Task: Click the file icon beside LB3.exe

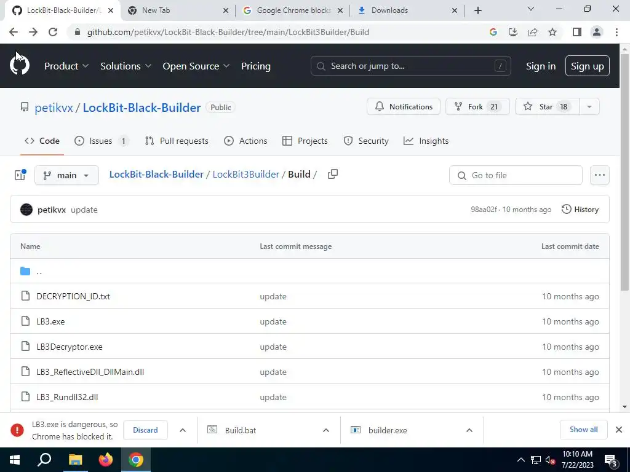Action: click(x=25, y=321)
